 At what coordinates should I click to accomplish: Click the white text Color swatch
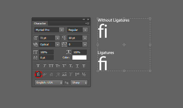tap(79, 57)
